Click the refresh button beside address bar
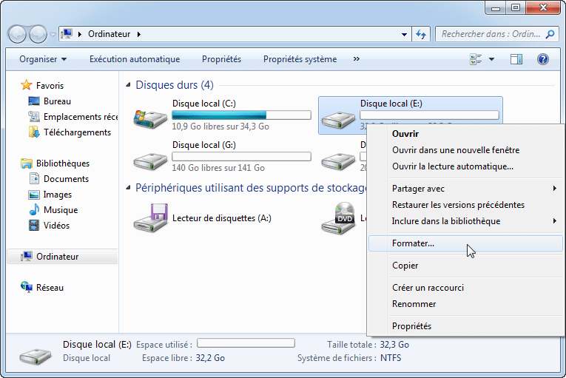Screen dimensions: 566x378 point(421,34)
